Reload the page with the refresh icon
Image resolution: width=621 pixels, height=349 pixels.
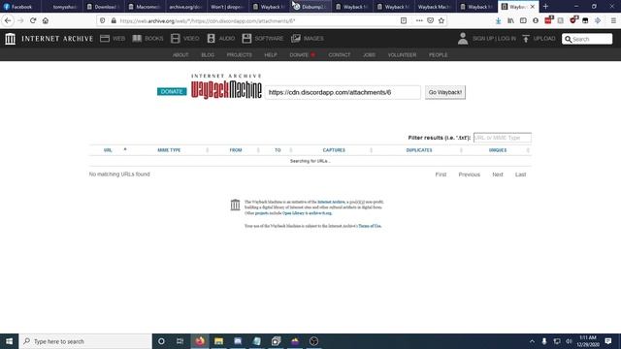coord(33,20)
